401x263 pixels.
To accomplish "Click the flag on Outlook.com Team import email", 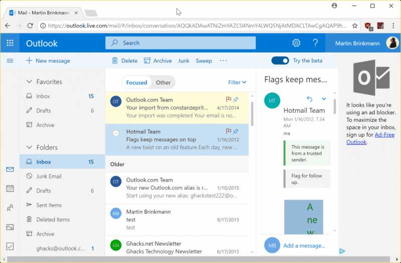I will pos(229,99).
